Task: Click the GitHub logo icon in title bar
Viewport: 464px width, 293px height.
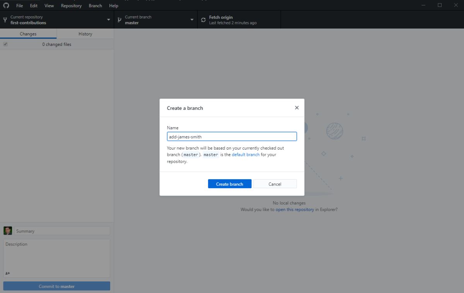Action: coord(6,5)
